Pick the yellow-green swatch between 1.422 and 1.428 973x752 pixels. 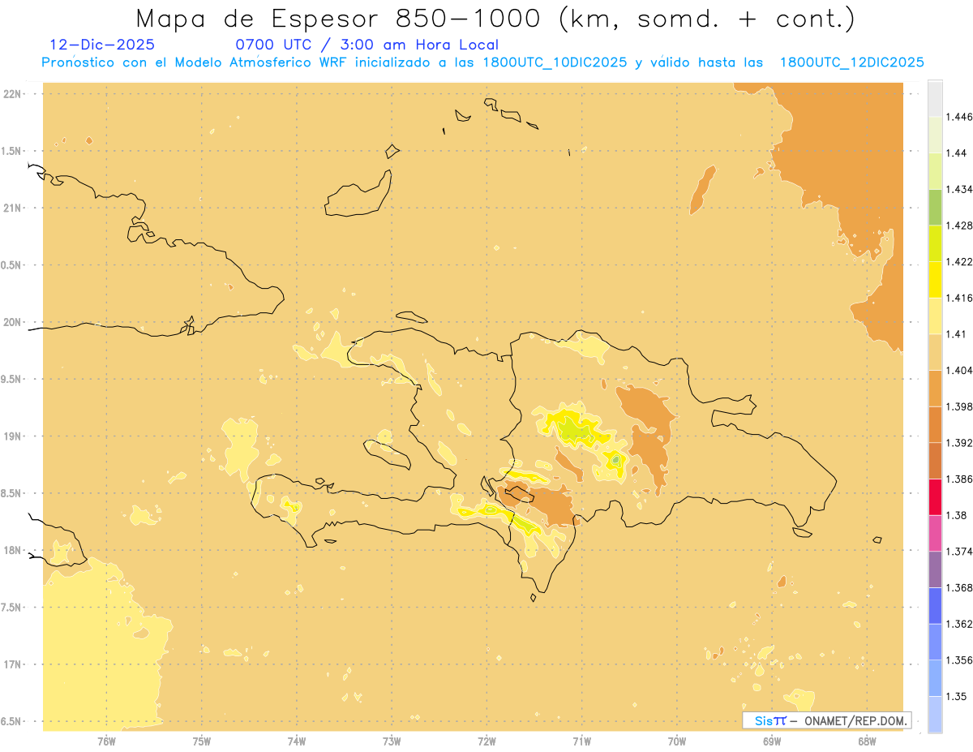(x=935, y=243)
